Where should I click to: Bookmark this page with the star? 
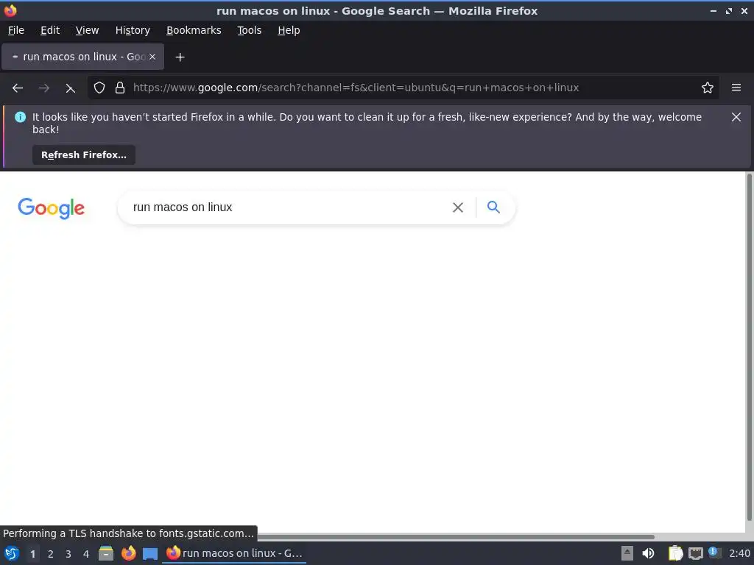point(708,88)
